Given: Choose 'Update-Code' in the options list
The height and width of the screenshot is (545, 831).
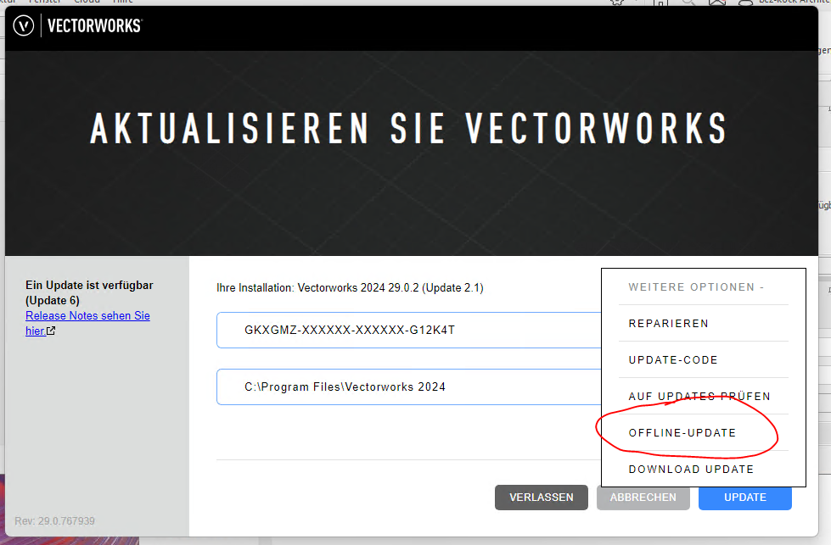Looking at the screenshot, I should 673,360.
